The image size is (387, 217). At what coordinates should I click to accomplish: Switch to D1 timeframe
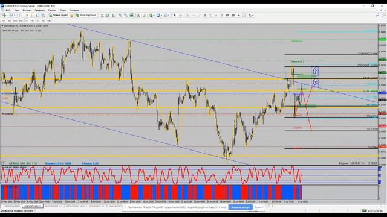click(x=38, y=21)
